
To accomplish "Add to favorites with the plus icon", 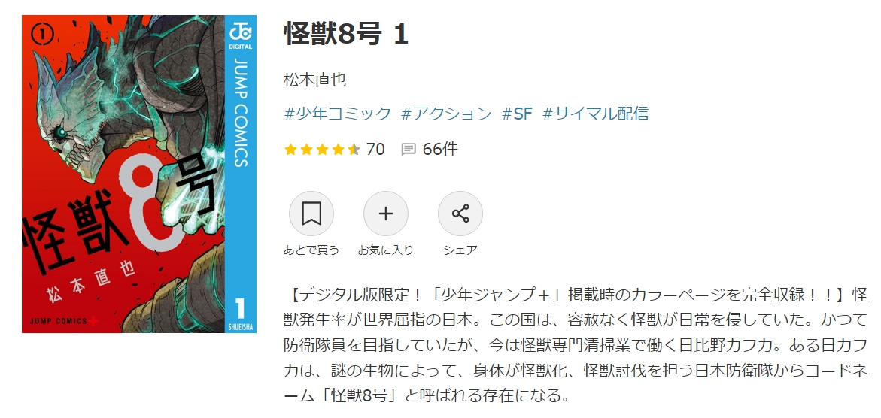I will point(386,214).
